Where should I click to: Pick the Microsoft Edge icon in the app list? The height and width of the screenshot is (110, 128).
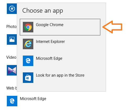pos(28,61)
